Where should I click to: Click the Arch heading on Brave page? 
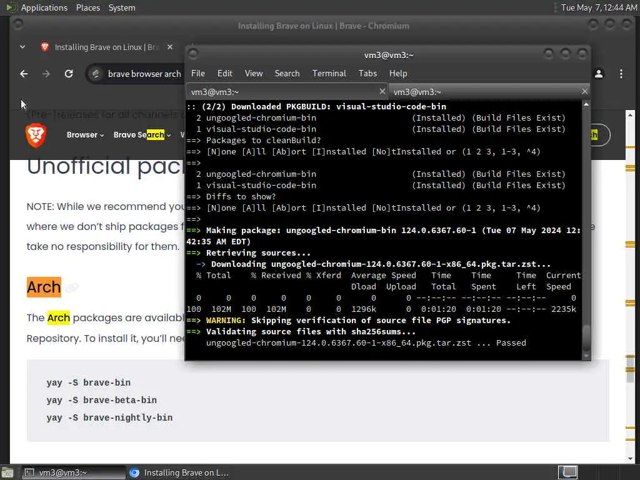(44, 287)
